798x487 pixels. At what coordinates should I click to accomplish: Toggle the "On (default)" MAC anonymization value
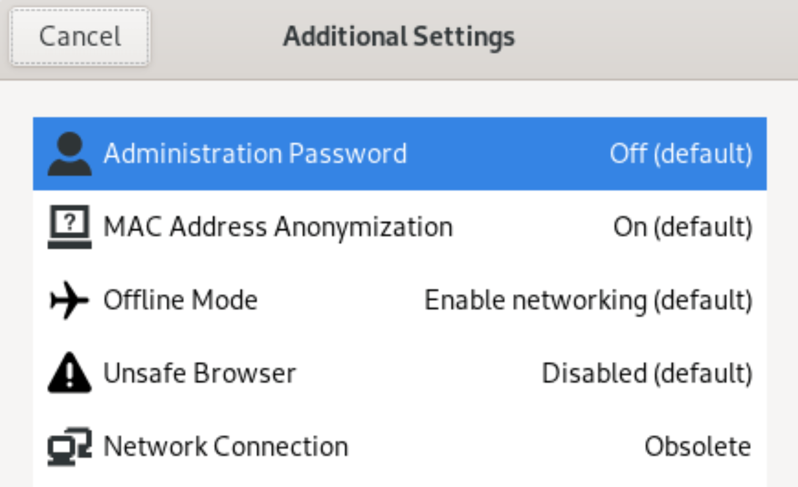[683, 227]
